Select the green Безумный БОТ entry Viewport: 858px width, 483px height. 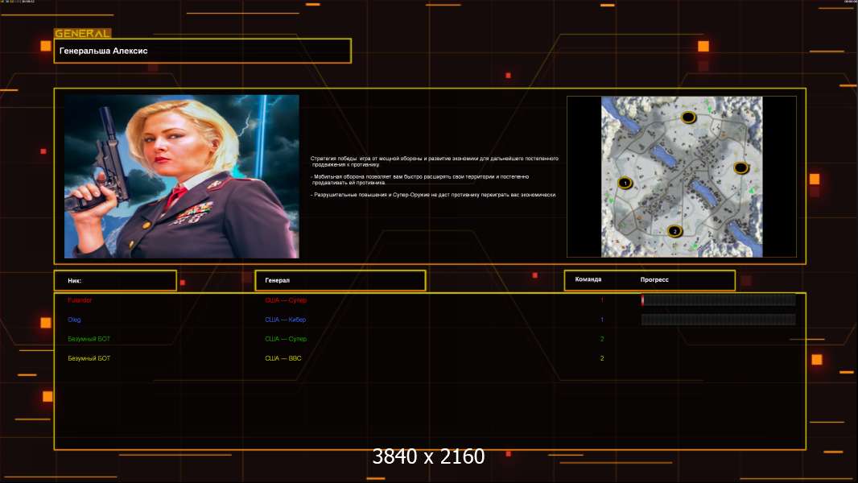(89, 339)
